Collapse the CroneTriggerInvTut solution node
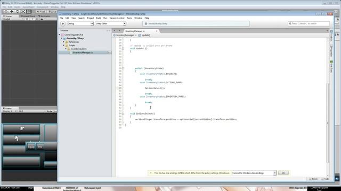Viewport: 341px width, 191px height. click(60, 34)
